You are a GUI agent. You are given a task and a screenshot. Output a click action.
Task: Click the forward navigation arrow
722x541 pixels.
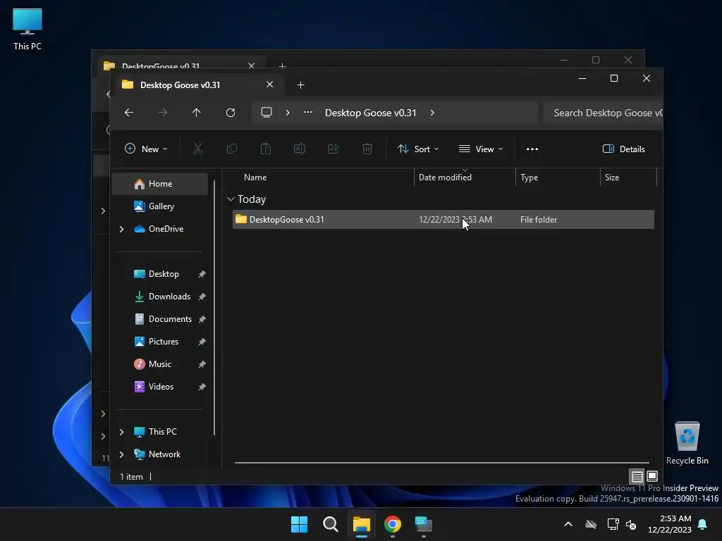click(163, 113)
